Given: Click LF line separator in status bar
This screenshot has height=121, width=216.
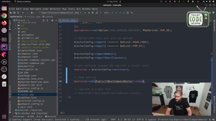Looking at the screenshot, I should 134,120.
